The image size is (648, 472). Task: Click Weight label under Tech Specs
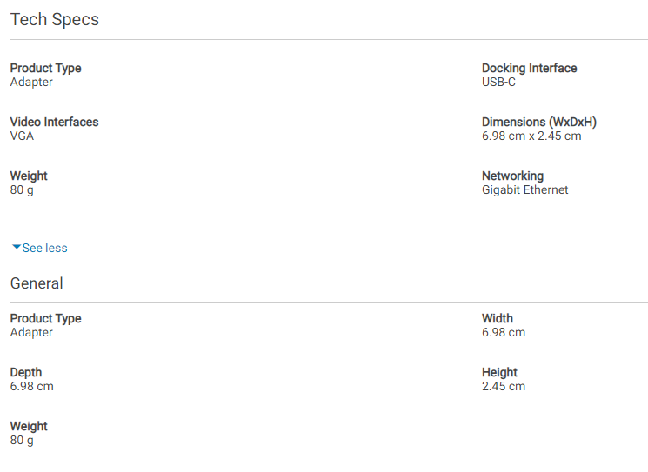pos(29,176)
